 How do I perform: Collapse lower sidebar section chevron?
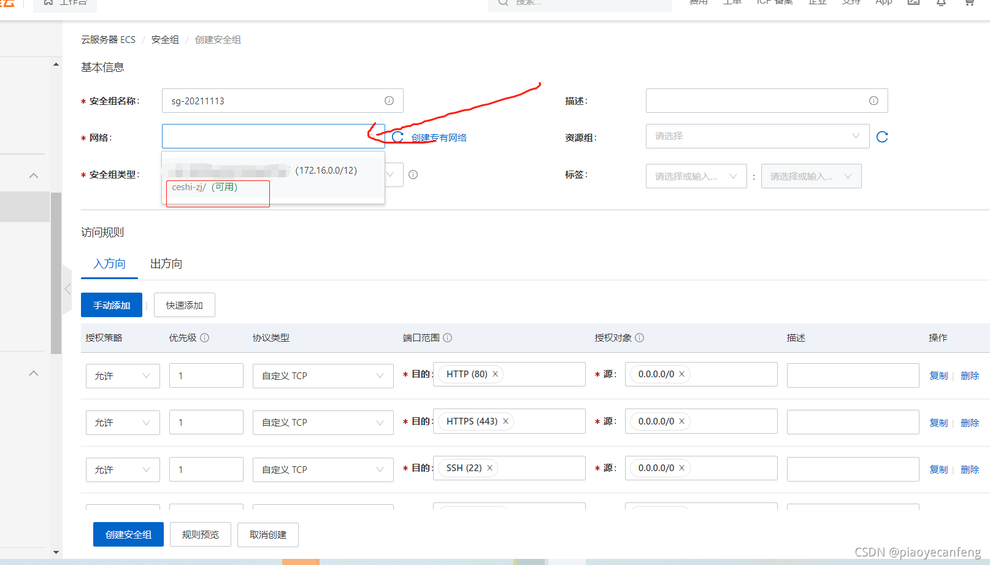point(34,373)
